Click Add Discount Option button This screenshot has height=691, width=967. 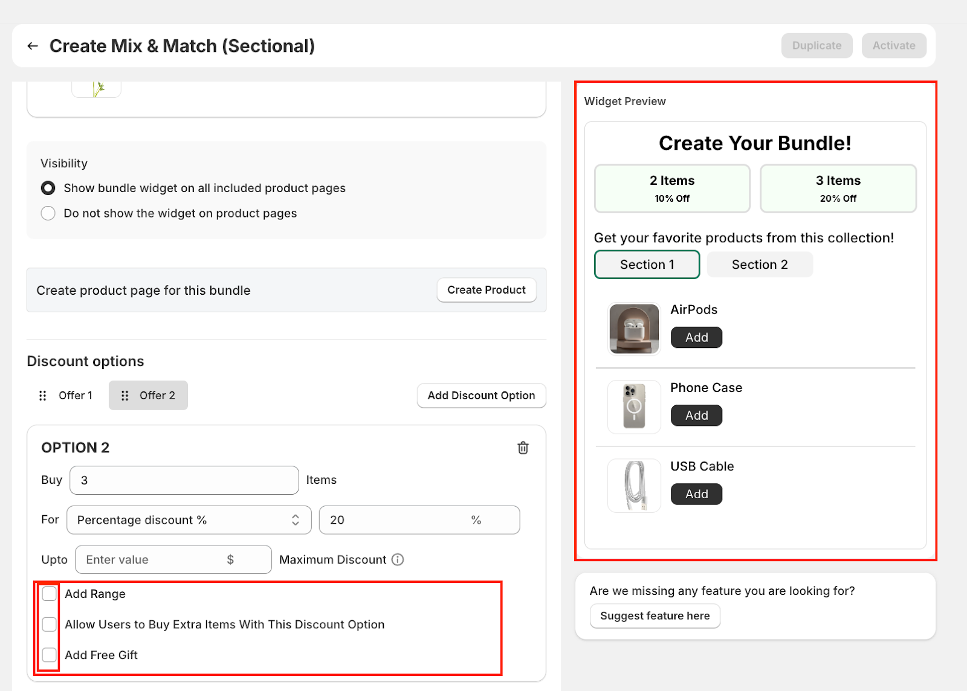click(x=481, y=396)
